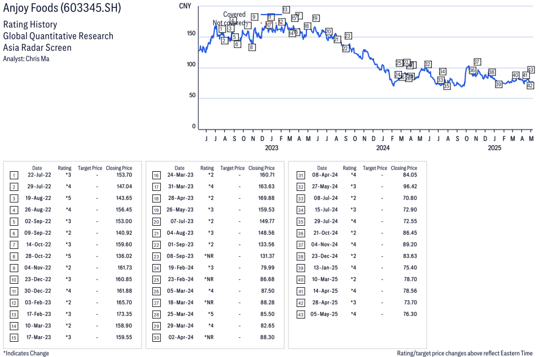Select chart marker 2 on the chart
Screen dimensions: 539x357
coord(225,41)
